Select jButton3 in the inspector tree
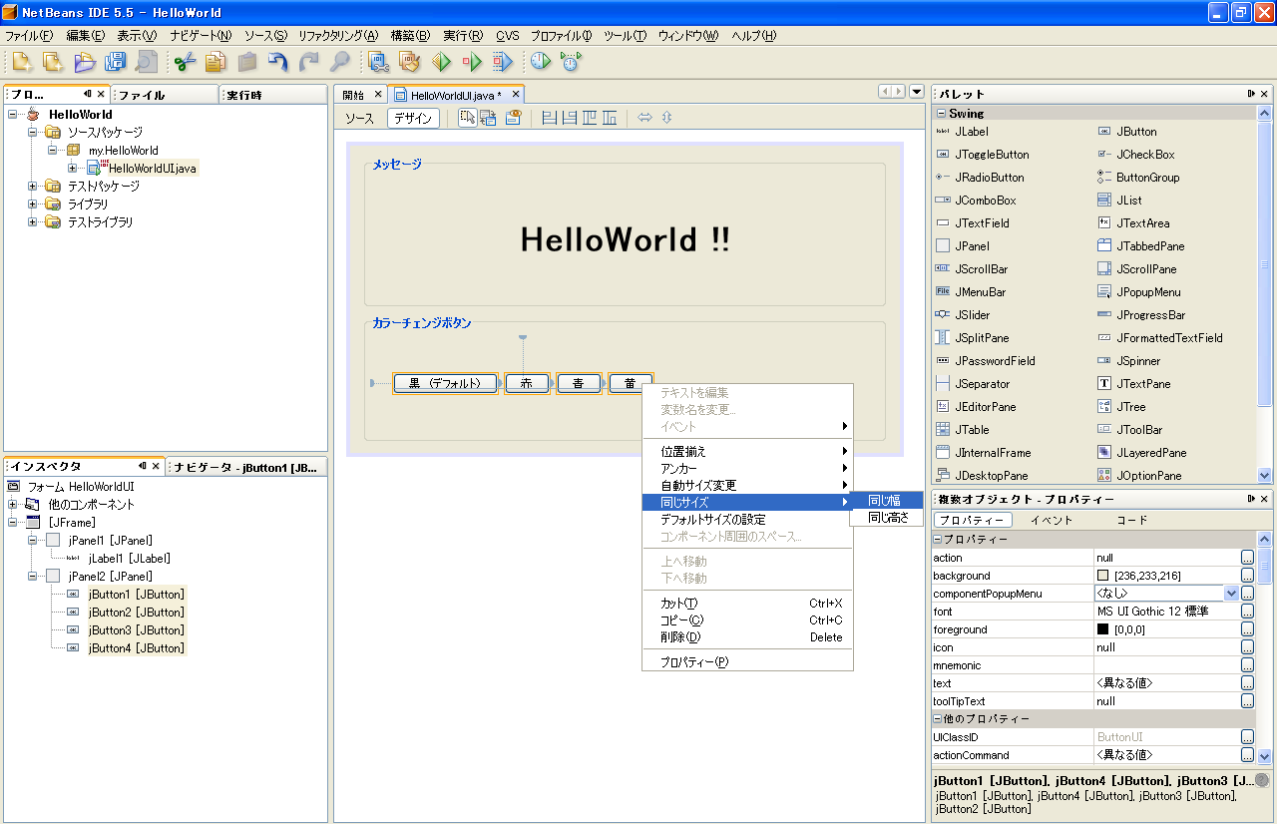Image resolution: width=1277 pixels, height=824 pixels. tap(136, 630)
